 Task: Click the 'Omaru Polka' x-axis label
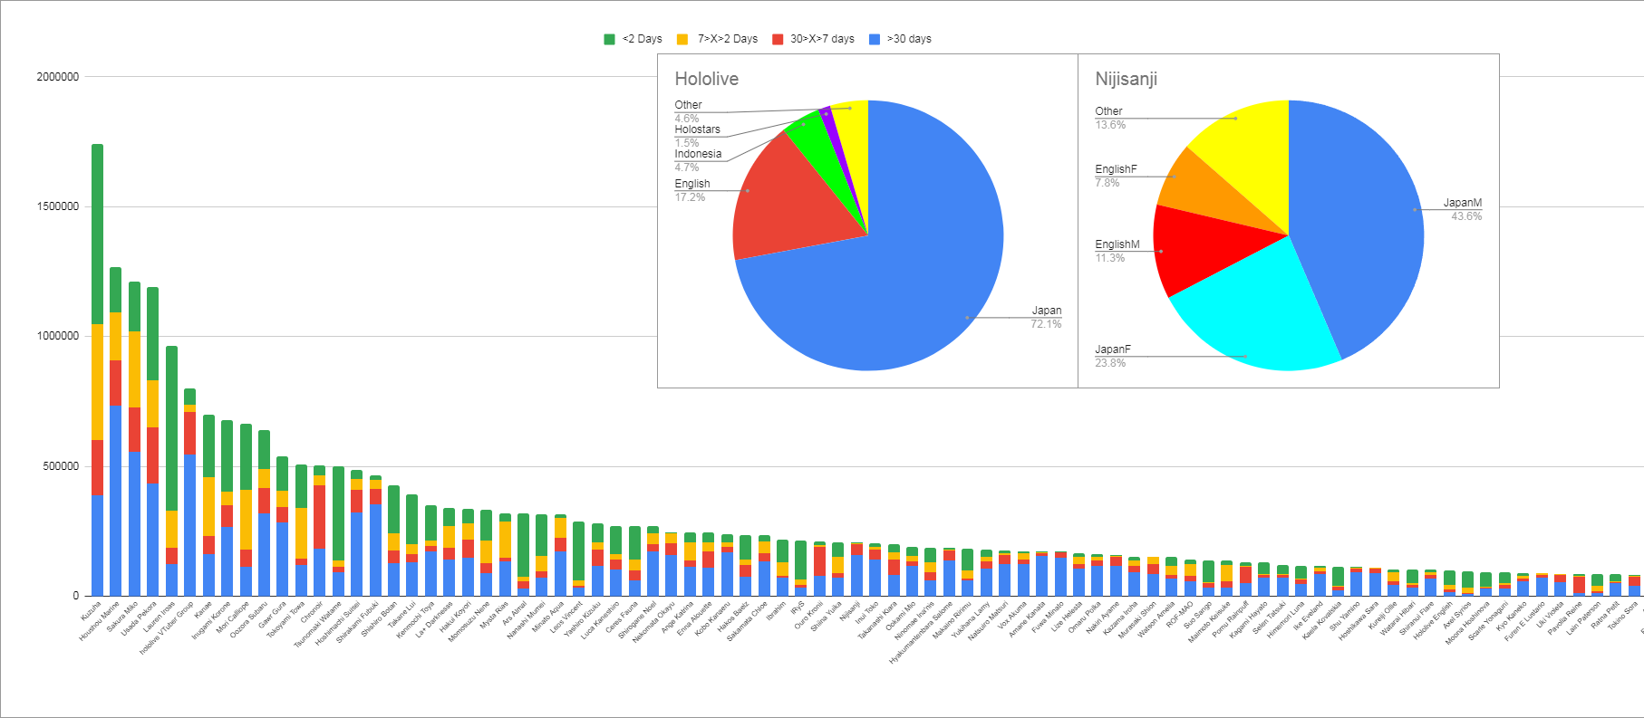point(1084,617)
